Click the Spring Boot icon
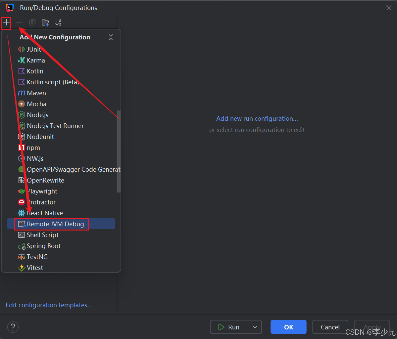Image resolution: width=397 pixels, height=339 pixels. 22,246
